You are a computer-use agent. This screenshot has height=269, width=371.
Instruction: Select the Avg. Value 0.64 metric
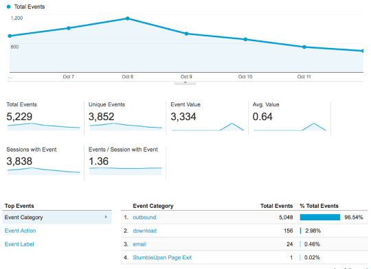coord(290,118)
